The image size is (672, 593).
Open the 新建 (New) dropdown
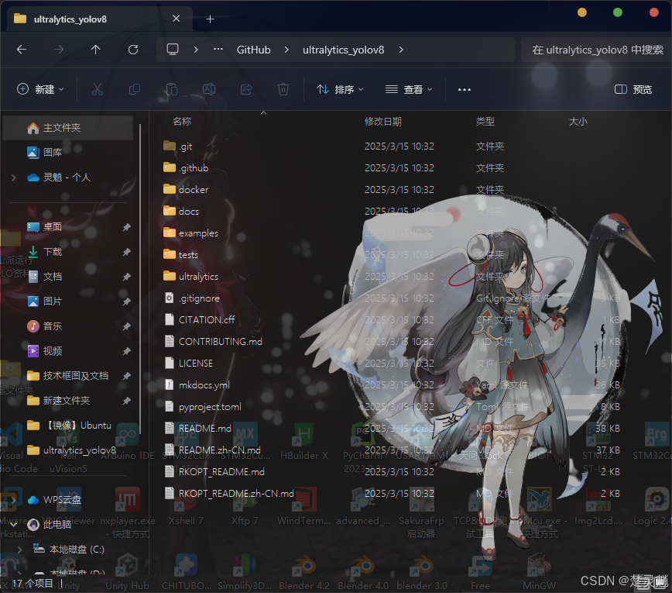[x=40, y=89]
